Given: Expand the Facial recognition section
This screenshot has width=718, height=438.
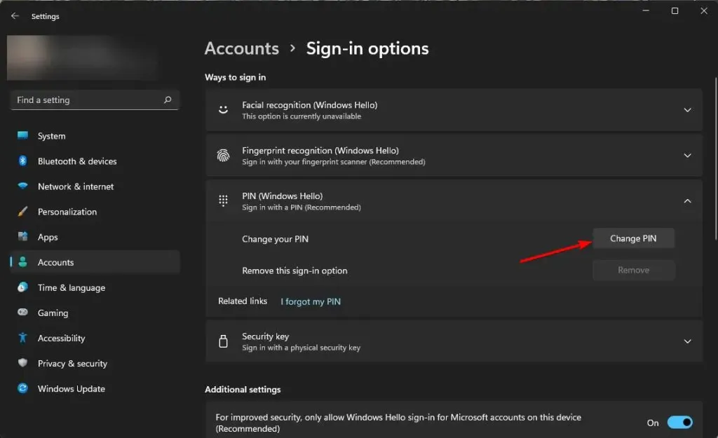Looking at the screenshot, I should pos(687,110).
